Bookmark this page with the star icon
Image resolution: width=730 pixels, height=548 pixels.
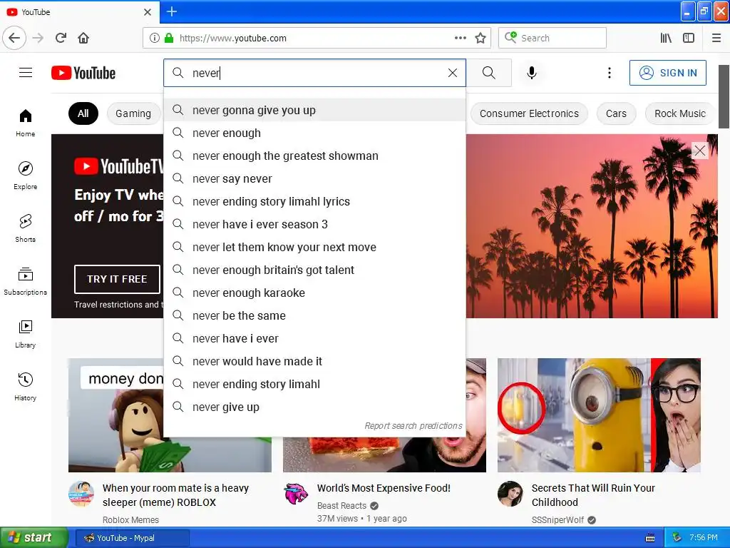[x=480, y=38]
